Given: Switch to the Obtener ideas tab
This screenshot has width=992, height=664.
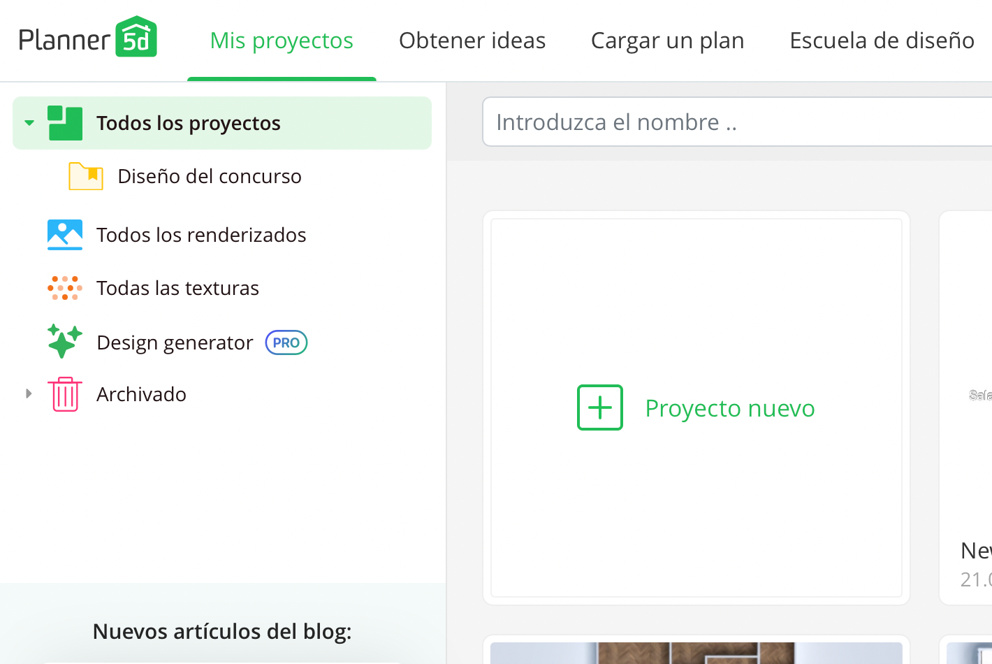Looking at the screenshot, I should pos(472,41).
